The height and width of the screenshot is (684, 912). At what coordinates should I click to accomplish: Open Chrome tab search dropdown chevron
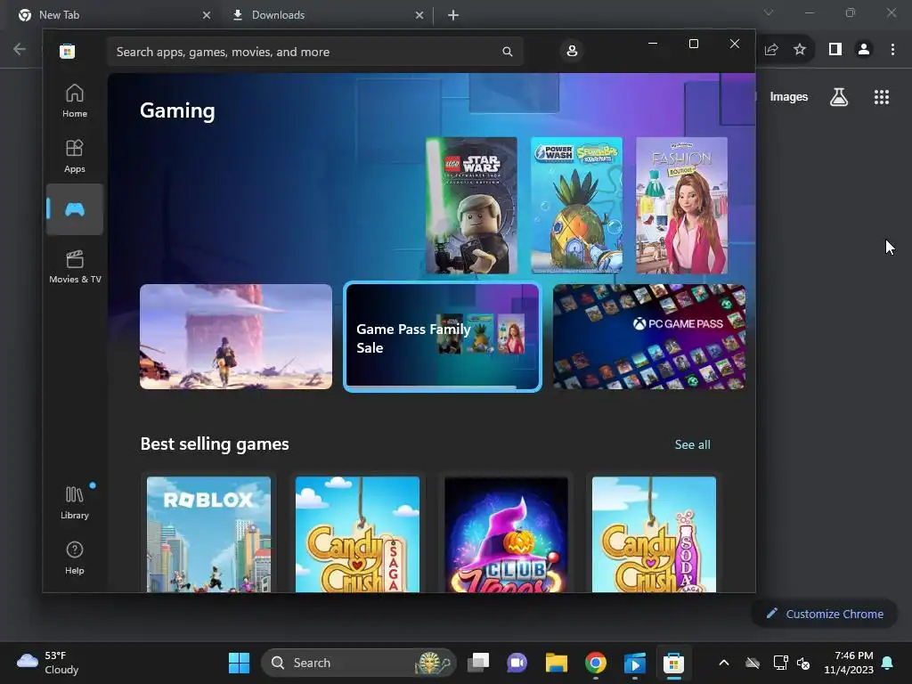pyautogui.click(x=769, y=12)
